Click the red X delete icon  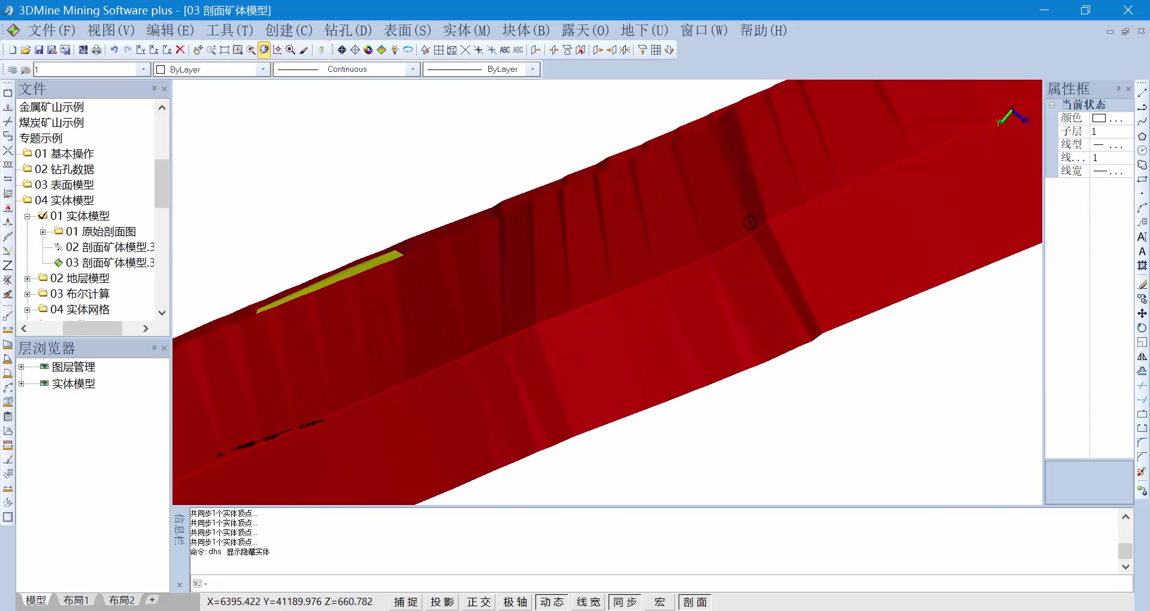pos(181,50)
